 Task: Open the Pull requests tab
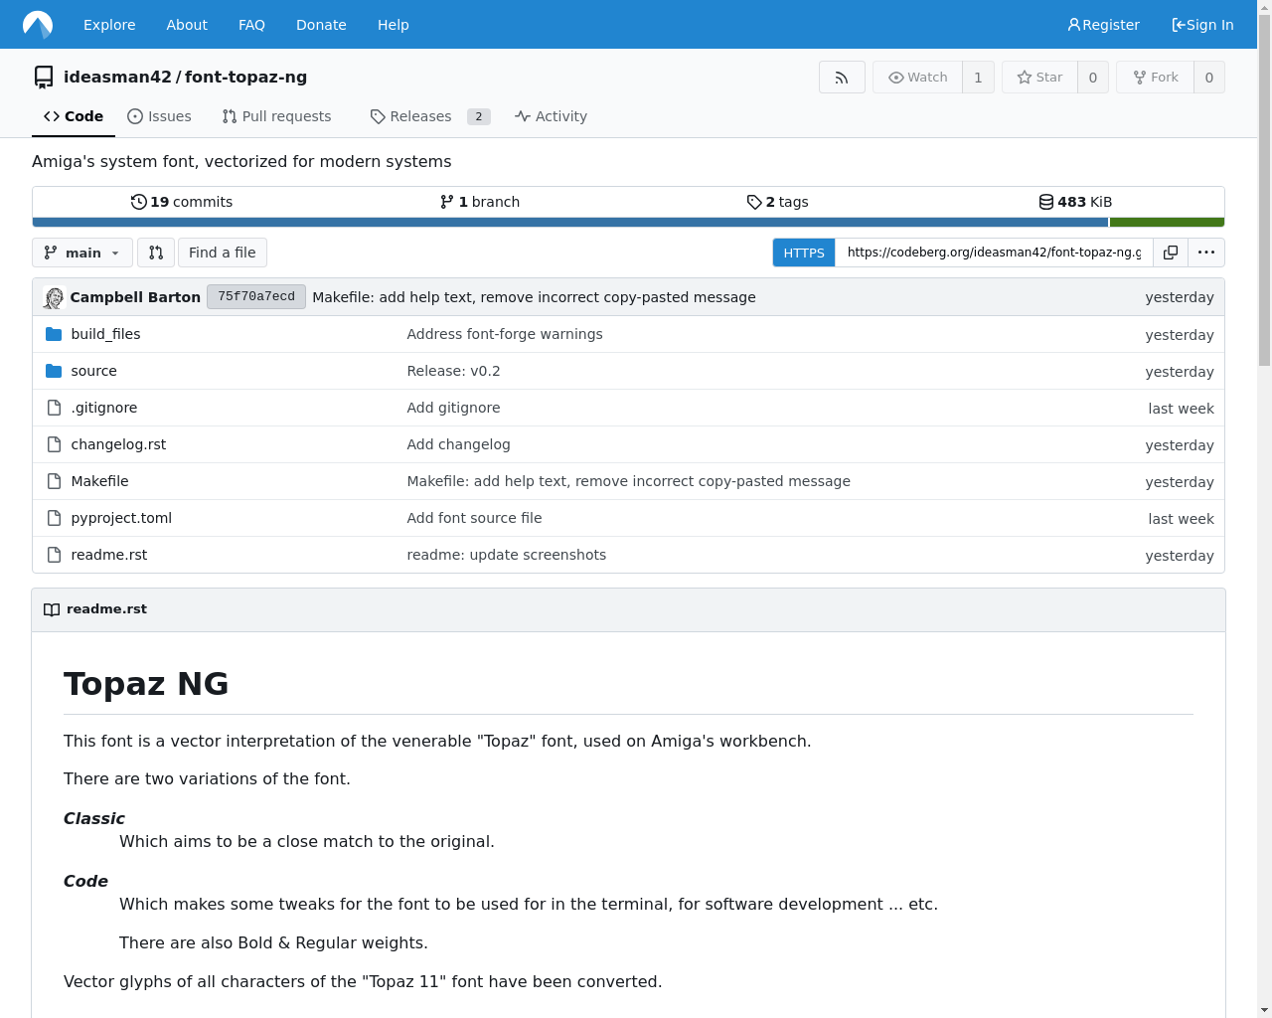tap(276, 116)
